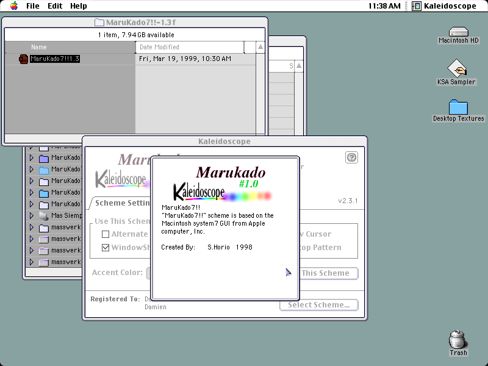Enable the Alternate checkbox
Screen dimensions: 488x366
[106, 234]
